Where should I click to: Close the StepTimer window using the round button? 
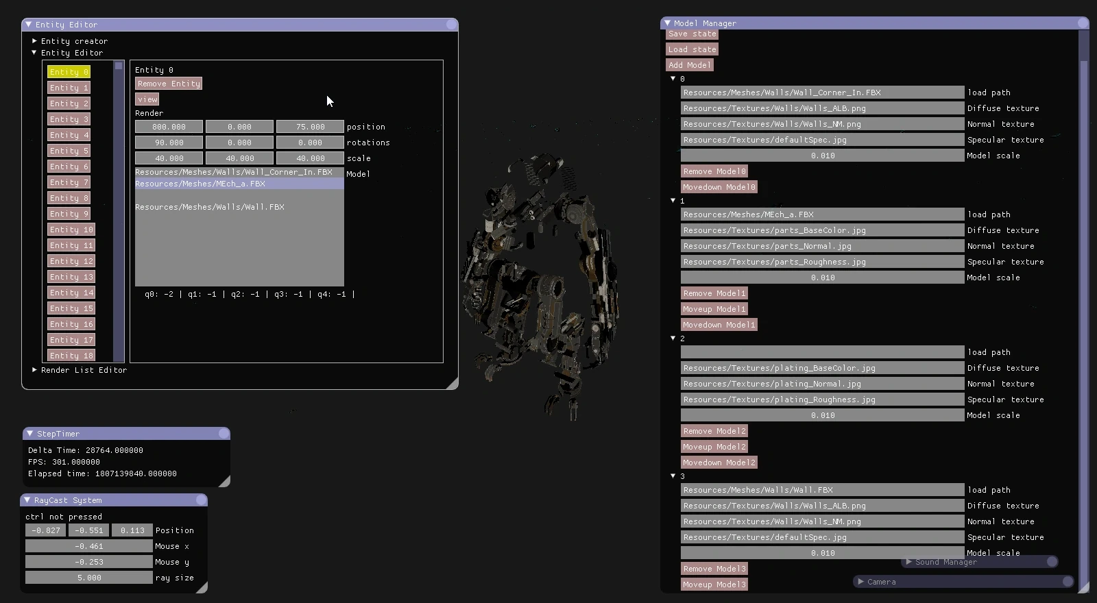(224, 434)
